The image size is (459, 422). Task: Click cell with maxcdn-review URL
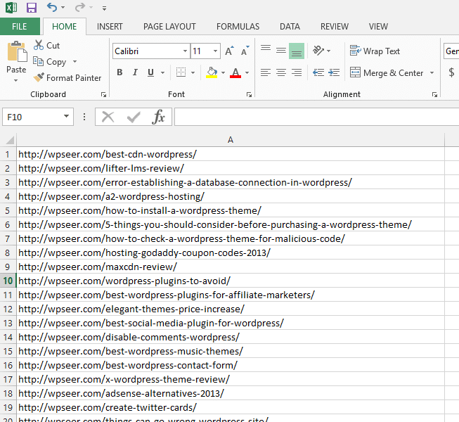tap(231, 267)
